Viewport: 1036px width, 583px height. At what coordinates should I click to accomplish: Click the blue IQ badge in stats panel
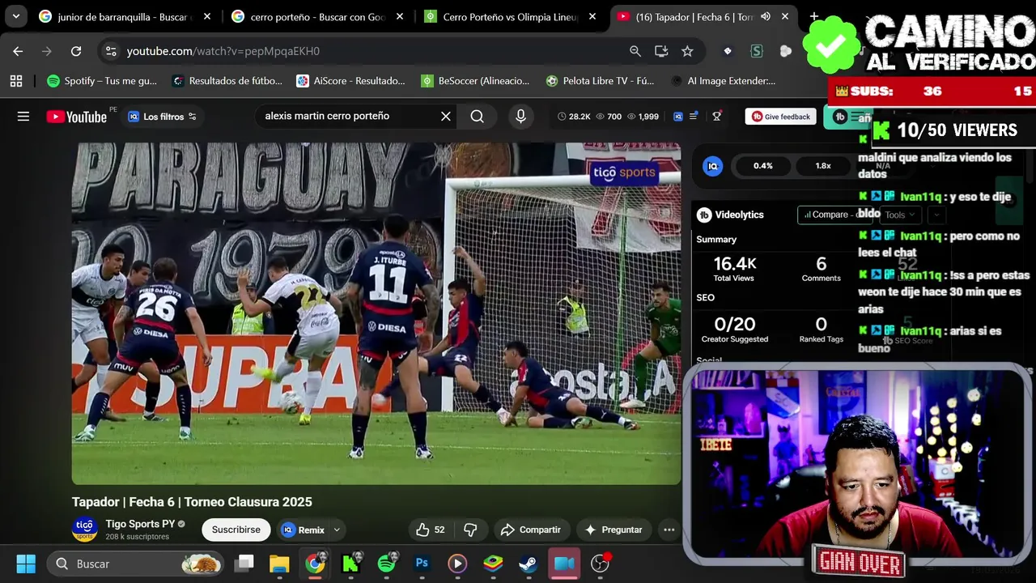pyautogui.click(x=712, y=165)
